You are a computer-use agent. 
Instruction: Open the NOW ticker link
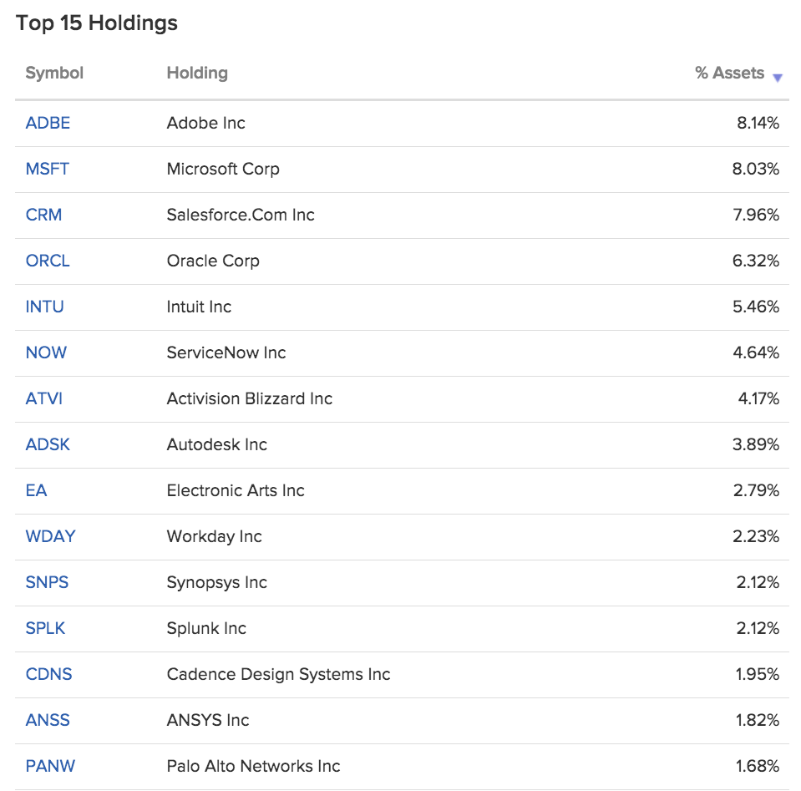[x=46, y=353]
